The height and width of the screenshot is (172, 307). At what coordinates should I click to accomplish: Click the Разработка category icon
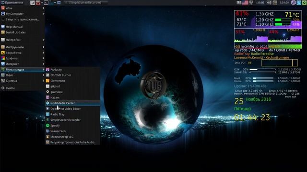3,53
